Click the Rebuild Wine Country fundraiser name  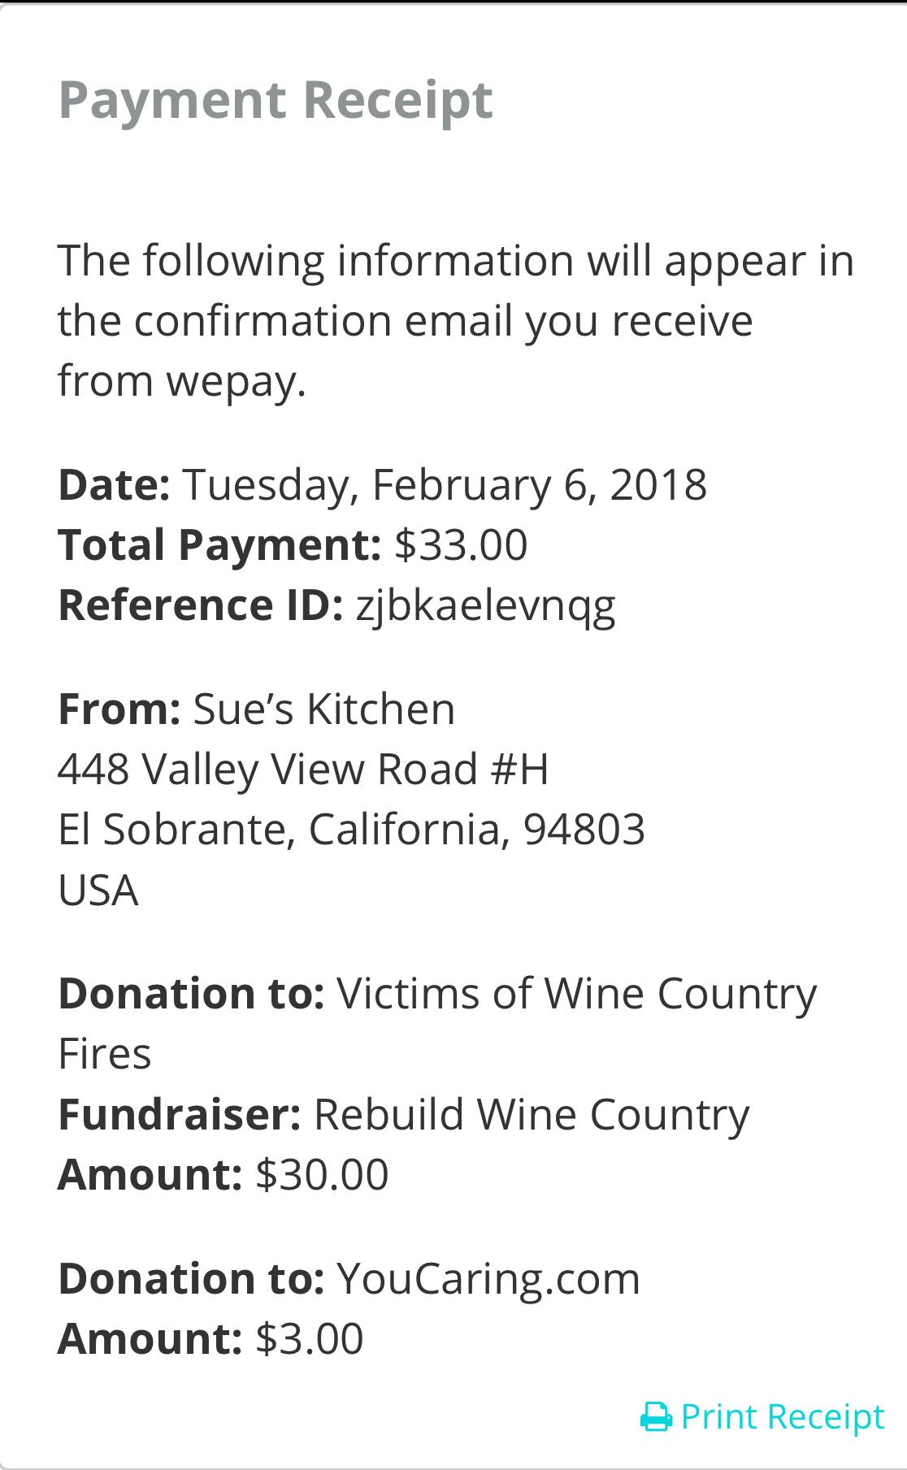point(532,1114)
